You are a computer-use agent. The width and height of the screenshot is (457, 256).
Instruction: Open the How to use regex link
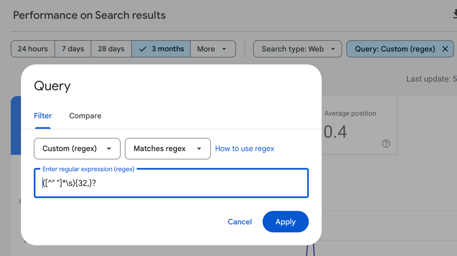click(x=244, y=149)
